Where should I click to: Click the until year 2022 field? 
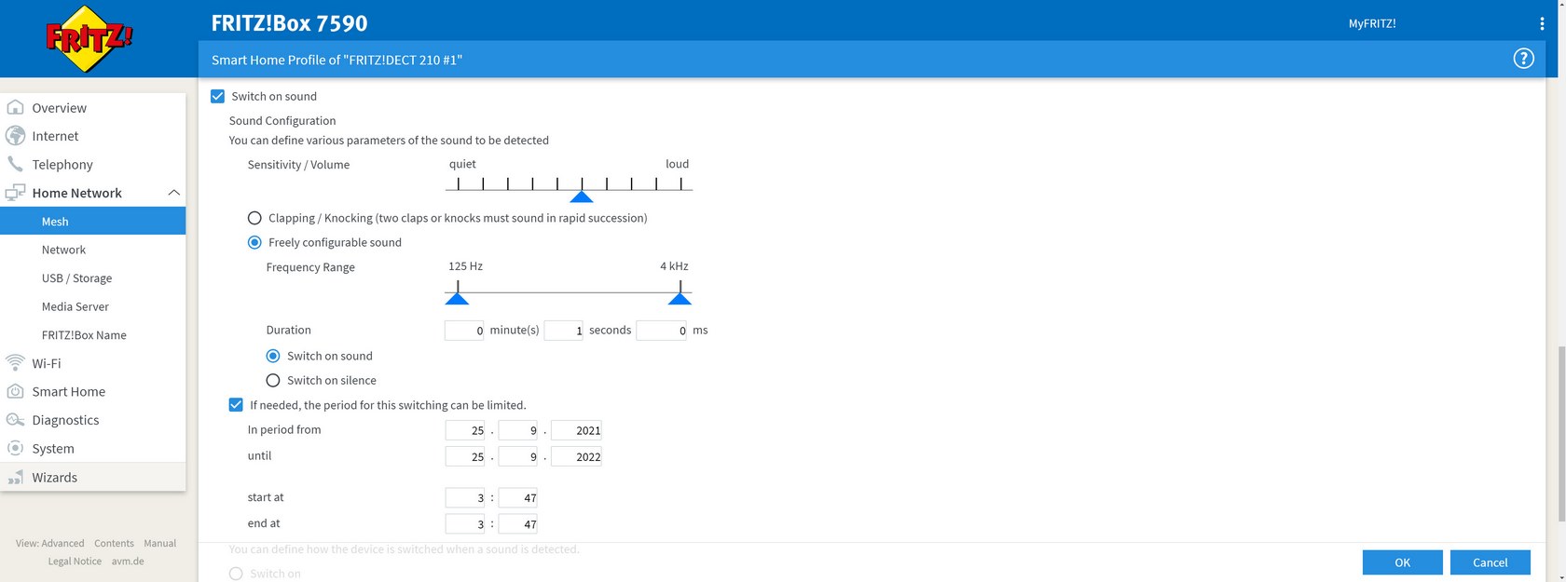pos(576,456)
